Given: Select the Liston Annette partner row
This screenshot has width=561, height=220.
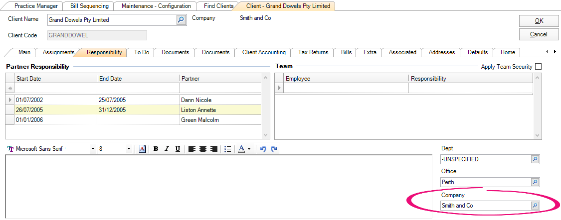Looking at the screenshot, I should 198,110.
